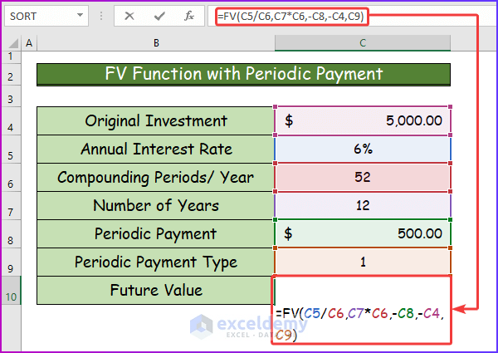Click the 'Compounding Periods/ Year' label cell

[156, 177]
